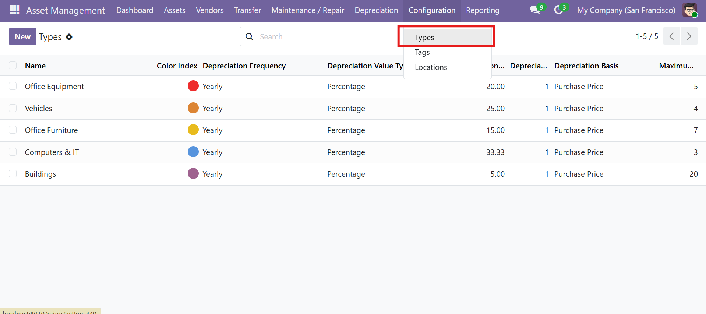
Task: Open the Assets menu
Action: [x=174, y=10]
